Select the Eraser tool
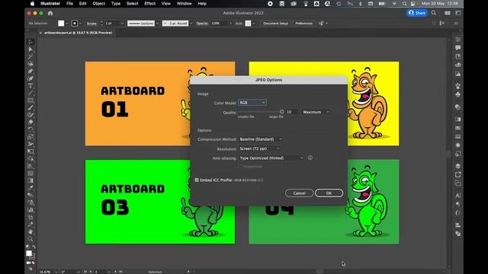Screen dimensions: 488x274 point(30,122)
